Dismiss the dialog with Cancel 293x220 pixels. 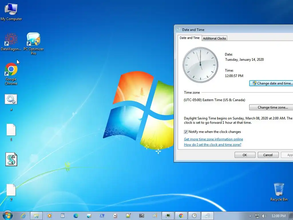click(x=268, y=155)
